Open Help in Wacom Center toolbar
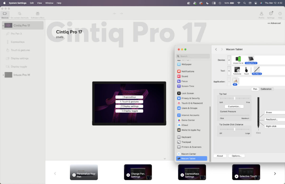This screenshot has width=285, height=184. coord(280,15)
